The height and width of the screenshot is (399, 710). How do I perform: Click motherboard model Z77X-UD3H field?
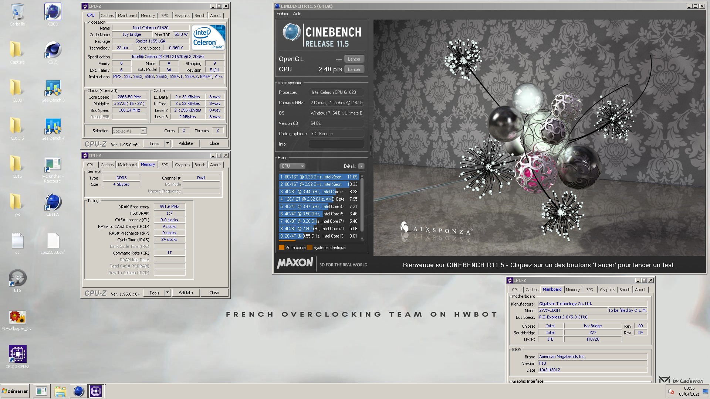click(572, 311)
